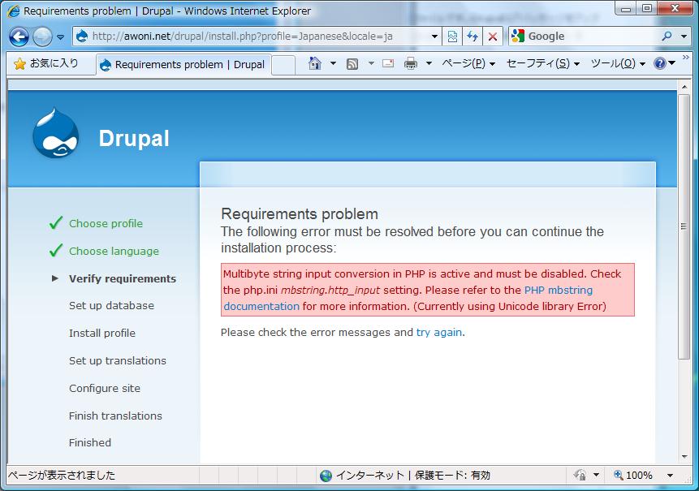Expand the zoom level dropdown arrow
This screenshot has height=491, width=699.
point(670,476)
